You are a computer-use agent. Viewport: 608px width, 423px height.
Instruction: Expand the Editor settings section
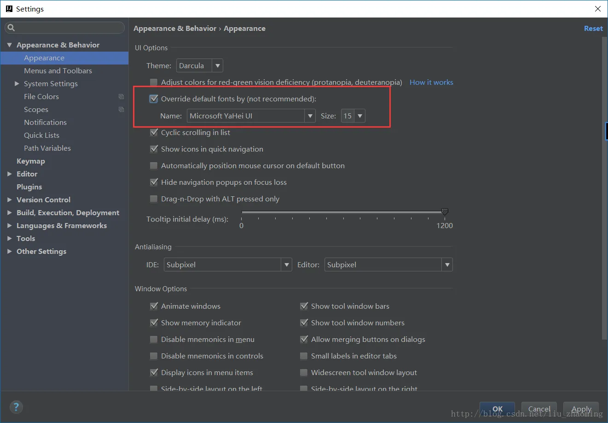coord(10,174)
